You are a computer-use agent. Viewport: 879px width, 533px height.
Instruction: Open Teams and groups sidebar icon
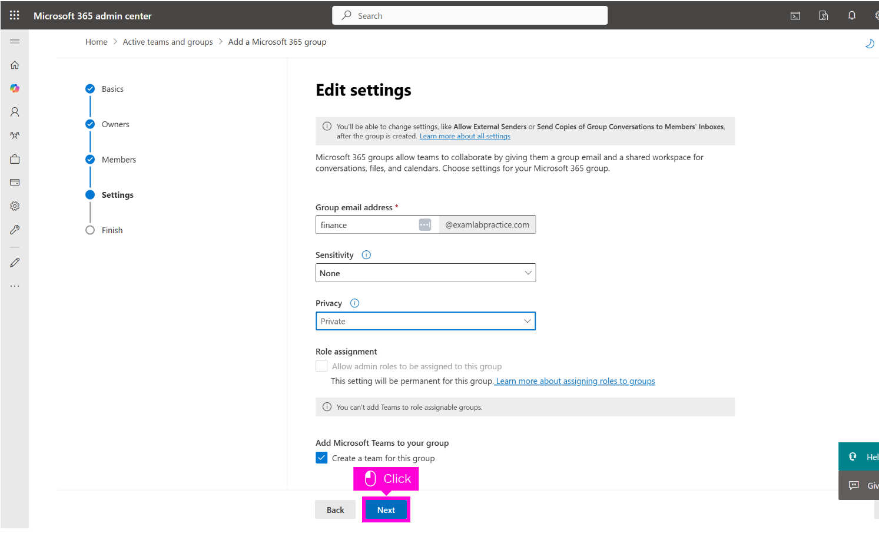coord(15,135)
